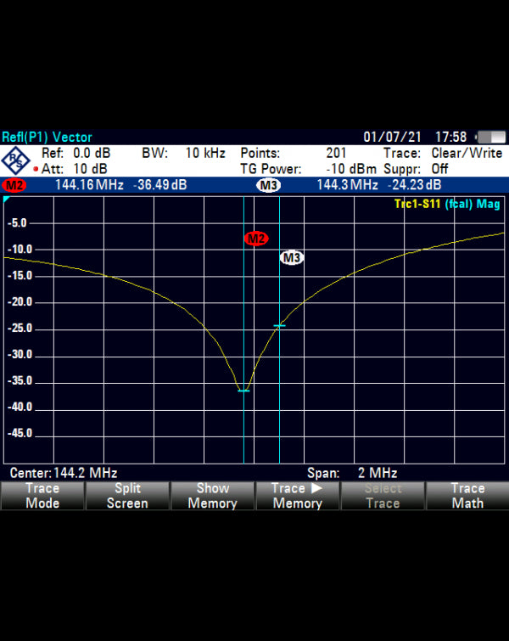Open the Trace Math options
509x641 pixels.
[467, 496]
